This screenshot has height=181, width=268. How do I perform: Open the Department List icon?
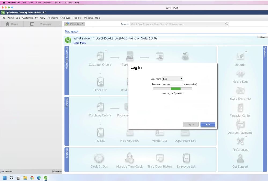185,132
